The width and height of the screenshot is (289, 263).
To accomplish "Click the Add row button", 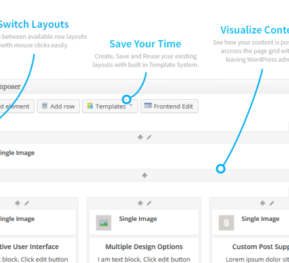I will coord(58,107).
